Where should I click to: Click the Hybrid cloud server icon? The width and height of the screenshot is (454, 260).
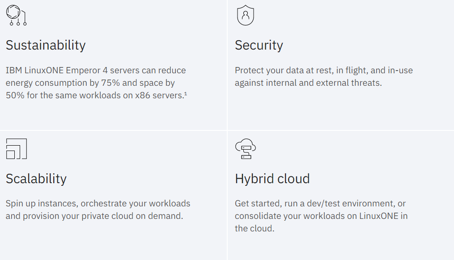tap(245, 149)
